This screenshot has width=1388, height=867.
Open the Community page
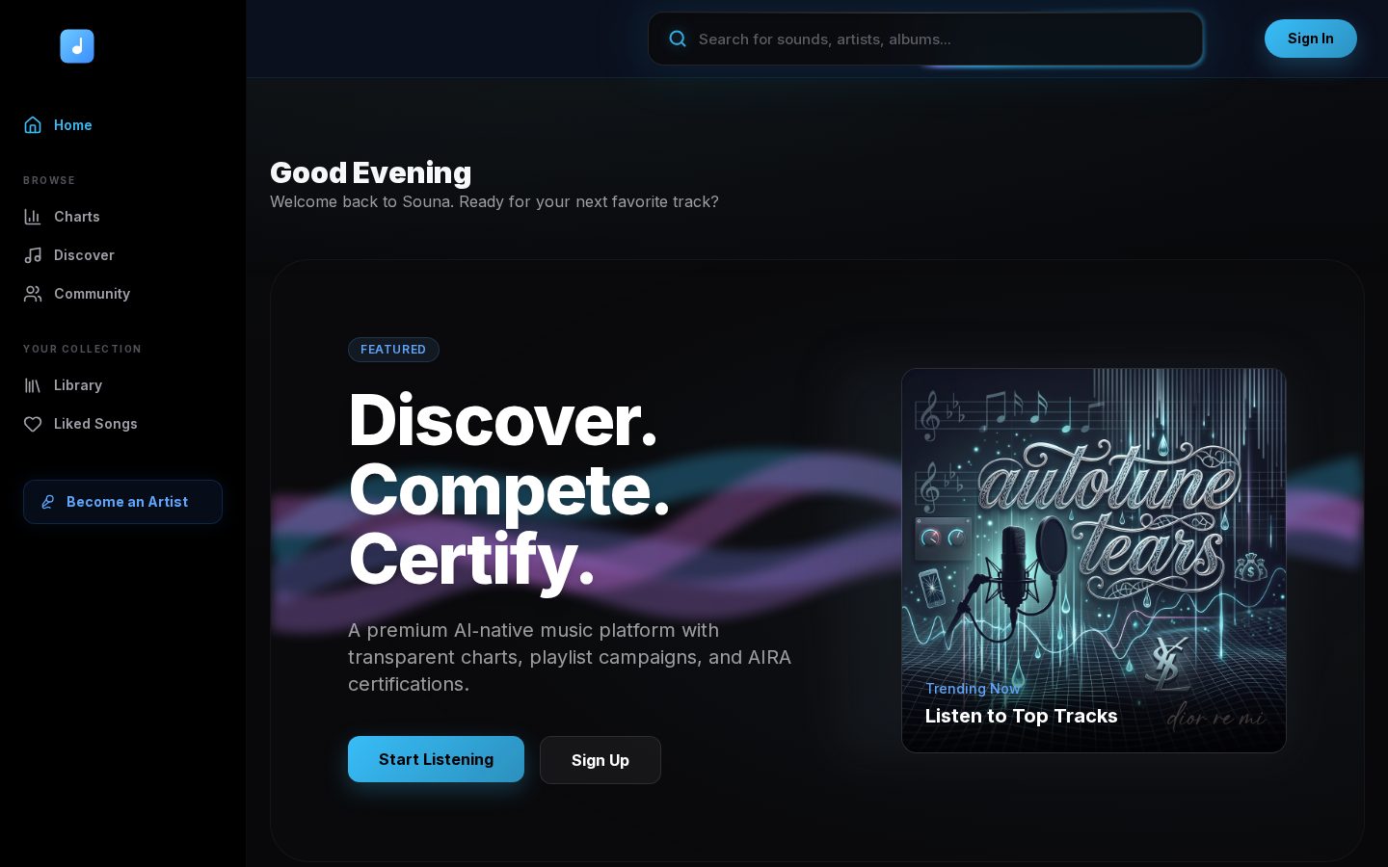point(122,294)
